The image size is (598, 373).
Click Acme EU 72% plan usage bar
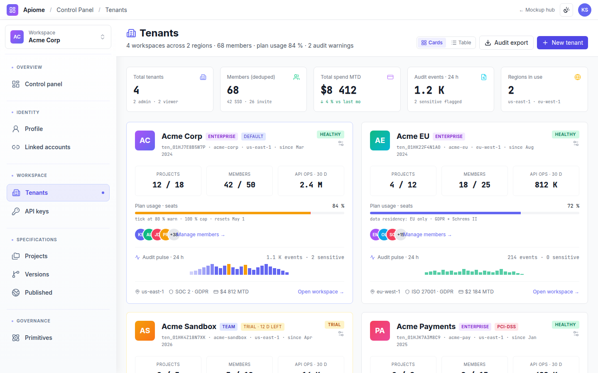point(475,213)
